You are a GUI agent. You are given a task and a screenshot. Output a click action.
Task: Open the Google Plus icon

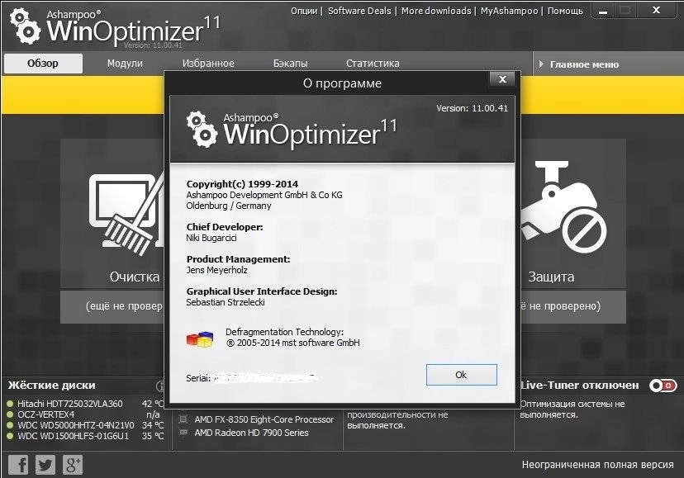tap(73, 465)
